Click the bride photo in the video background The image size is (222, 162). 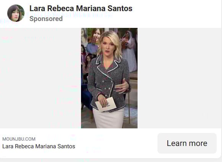pos(128,51)
